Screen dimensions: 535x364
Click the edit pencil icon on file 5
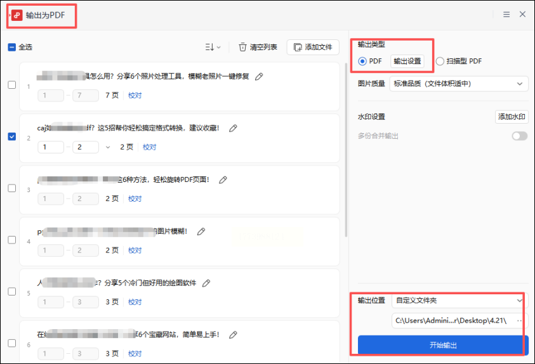[x=206, y=283]
